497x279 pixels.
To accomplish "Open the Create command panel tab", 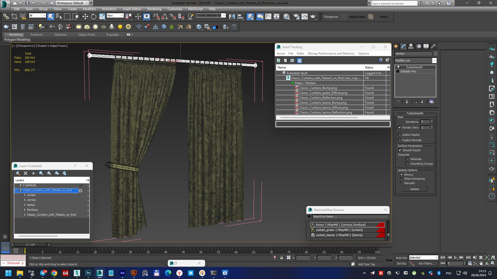I will (x=396, y=46).
